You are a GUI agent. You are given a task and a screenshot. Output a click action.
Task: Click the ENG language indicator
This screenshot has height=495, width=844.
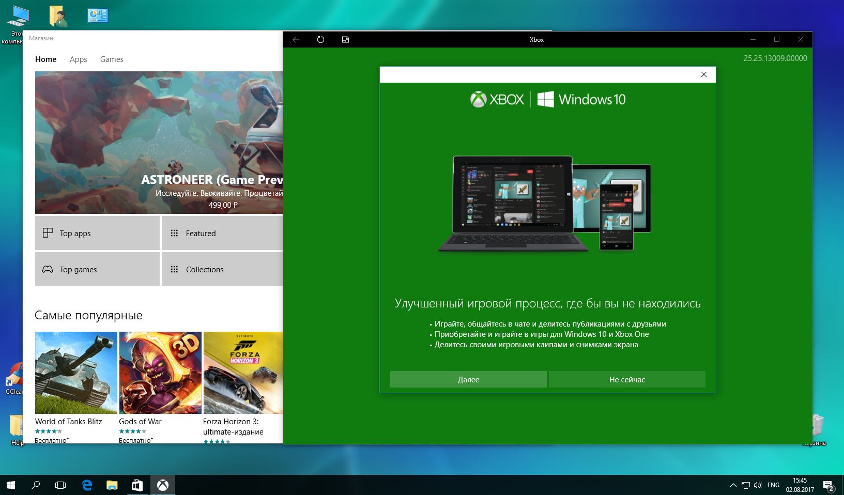(x=773, y=485)
